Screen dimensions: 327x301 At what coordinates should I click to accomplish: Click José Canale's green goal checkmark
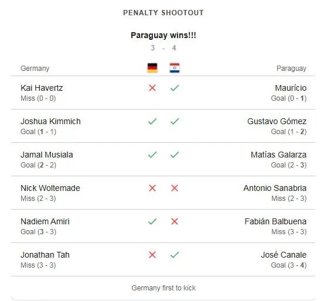coord(175,255)
